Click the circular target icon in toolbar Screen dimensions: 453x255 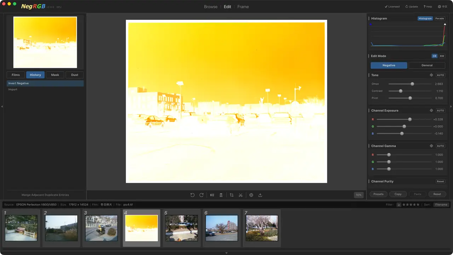[251, 195]
